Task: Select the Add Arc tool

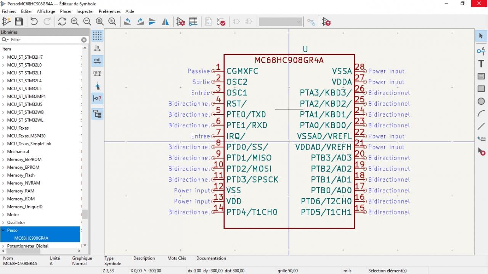Action: [481, 114]
